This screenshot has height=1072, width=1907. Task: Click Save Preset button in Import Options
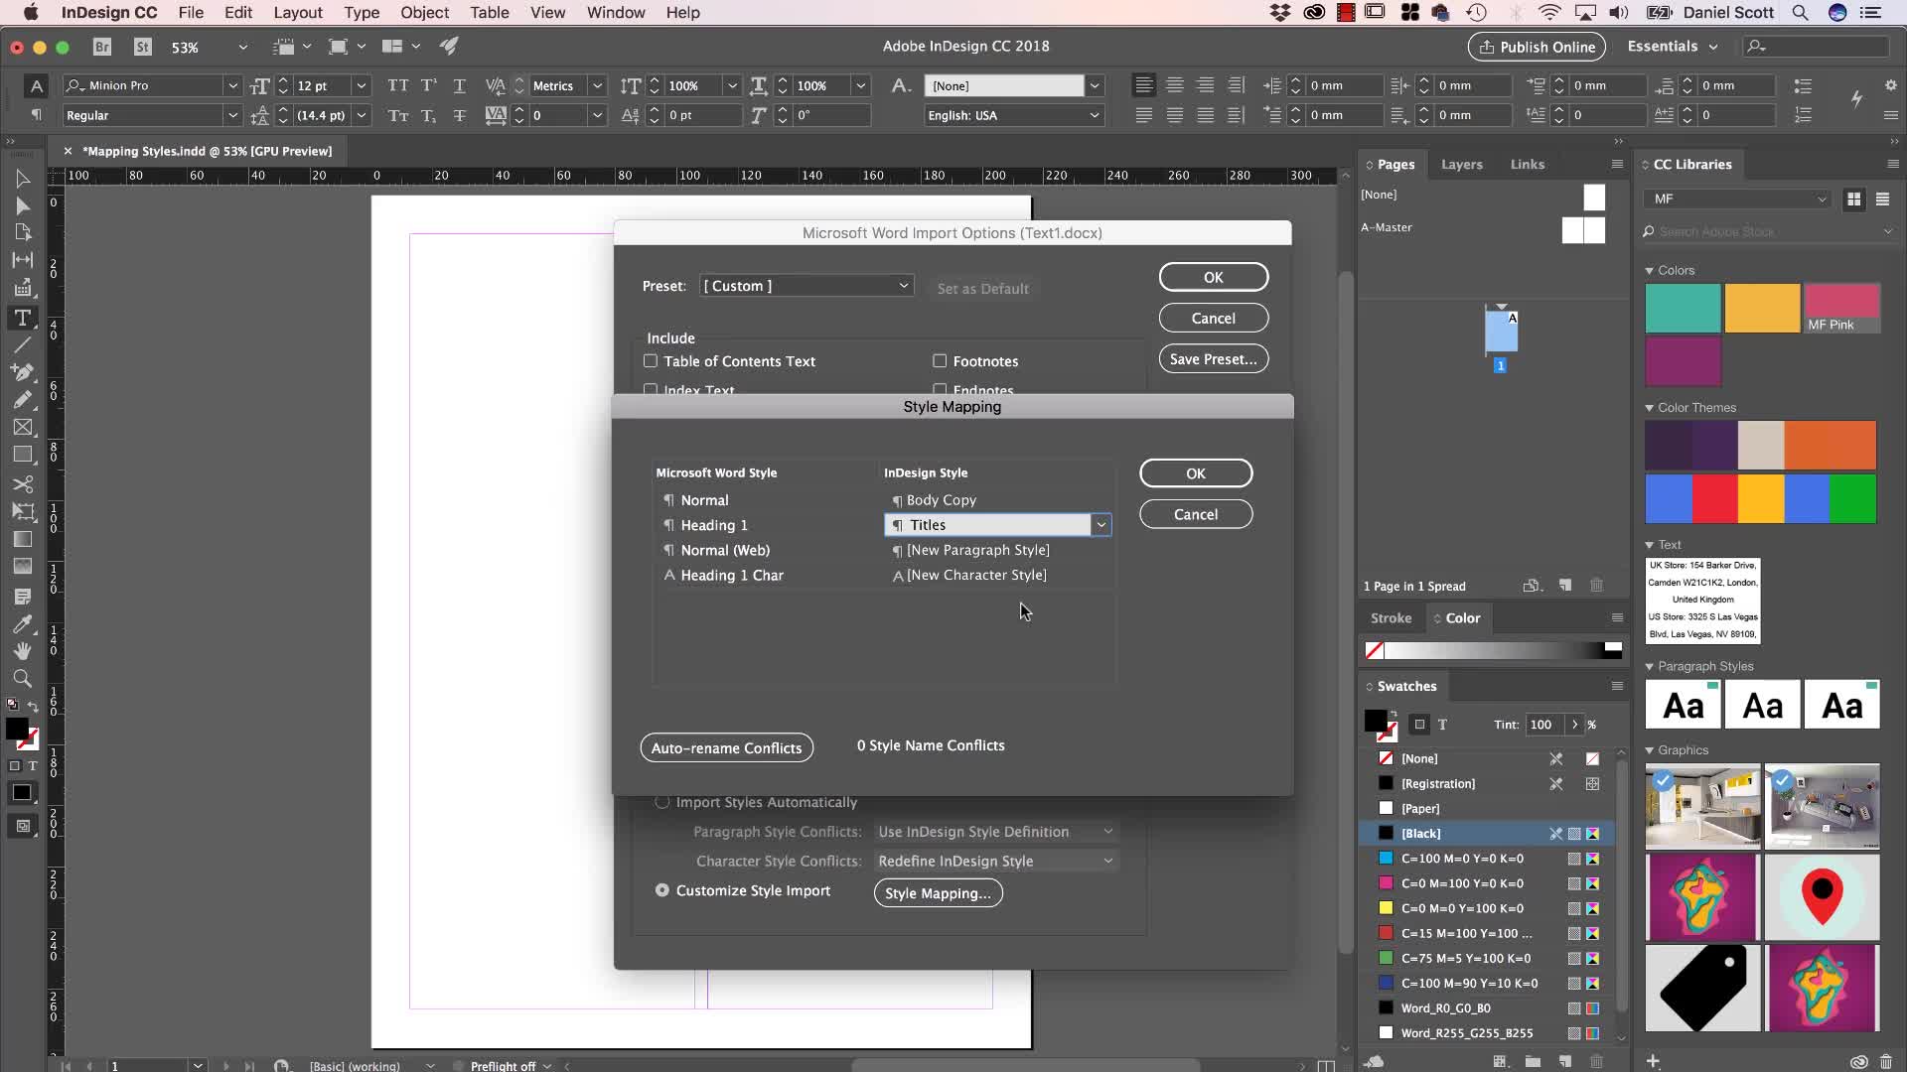click(x=1214, y=359)
